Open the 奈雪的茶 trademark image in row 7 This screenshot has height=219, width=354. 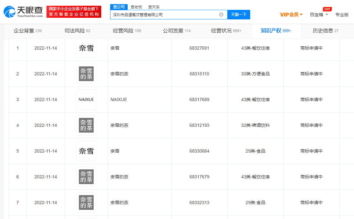(x=86, y=202)
